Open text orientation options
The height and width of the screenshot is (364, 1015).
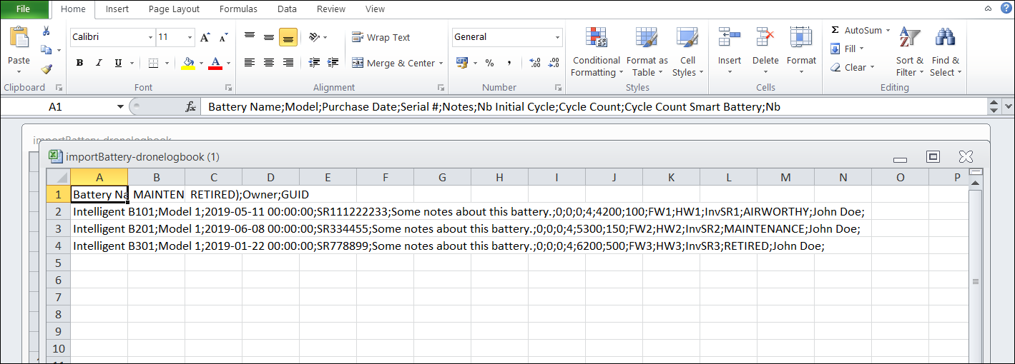(x=318, y=37)
